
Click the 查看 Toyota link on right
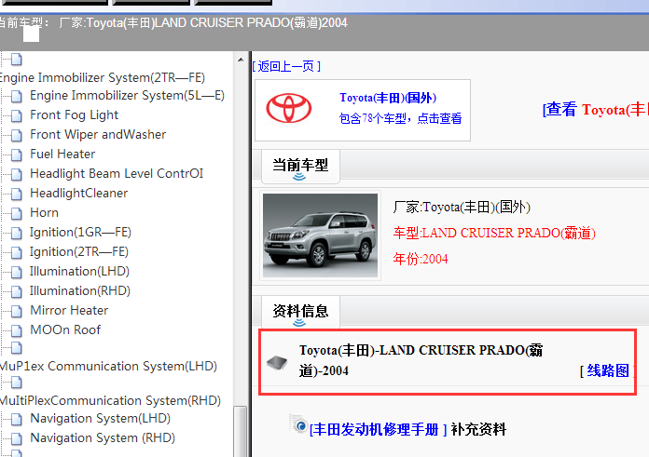(596, 110)
